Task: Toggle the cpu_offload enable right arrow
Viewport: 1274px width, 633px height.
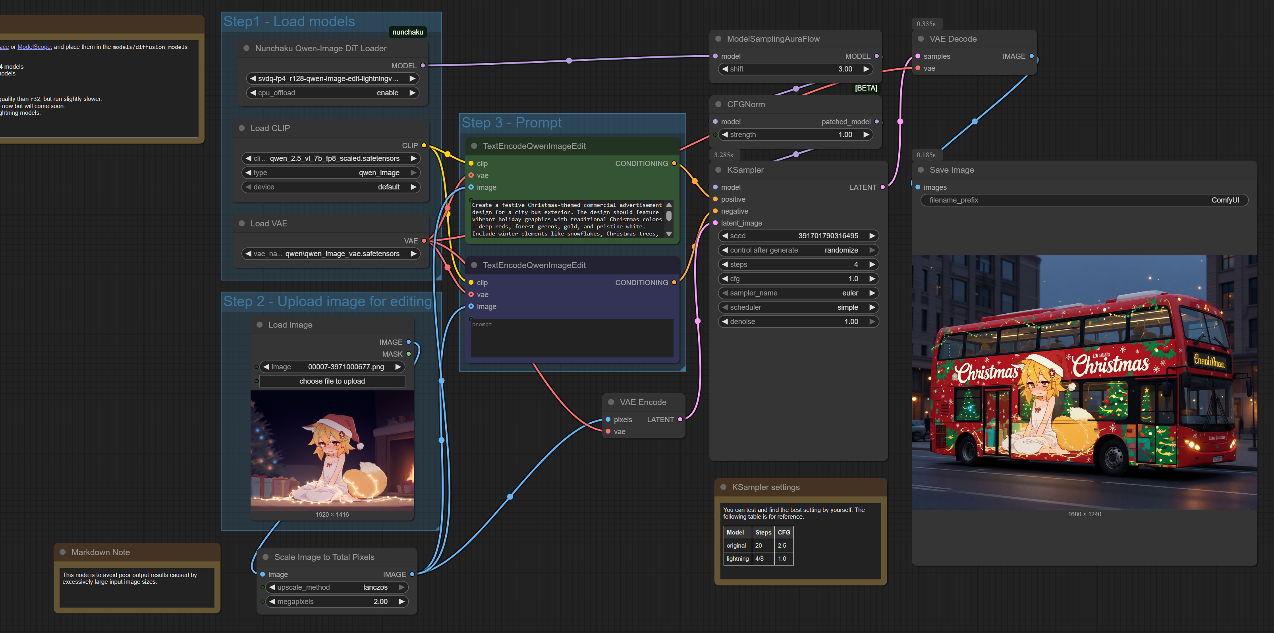Action: tap(412, 93)
